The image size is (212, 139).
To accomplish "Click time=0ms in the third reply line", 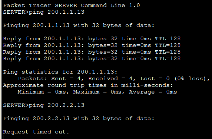I will point(136,52).
